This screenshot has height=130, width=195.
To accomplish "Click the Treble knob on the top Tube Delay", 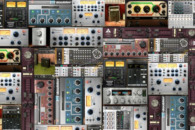I will tap(164, 6).
